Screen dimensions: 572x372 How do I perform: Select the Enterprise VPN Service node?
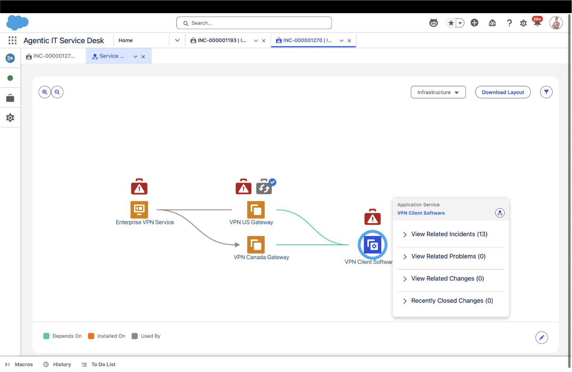[139, 209]
